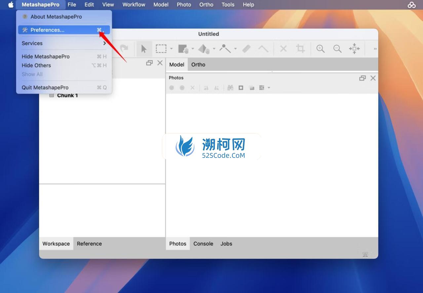The image size is (423, 293).
Task: Click the network status icon in status bar
Action: click(x=365, y=254)
